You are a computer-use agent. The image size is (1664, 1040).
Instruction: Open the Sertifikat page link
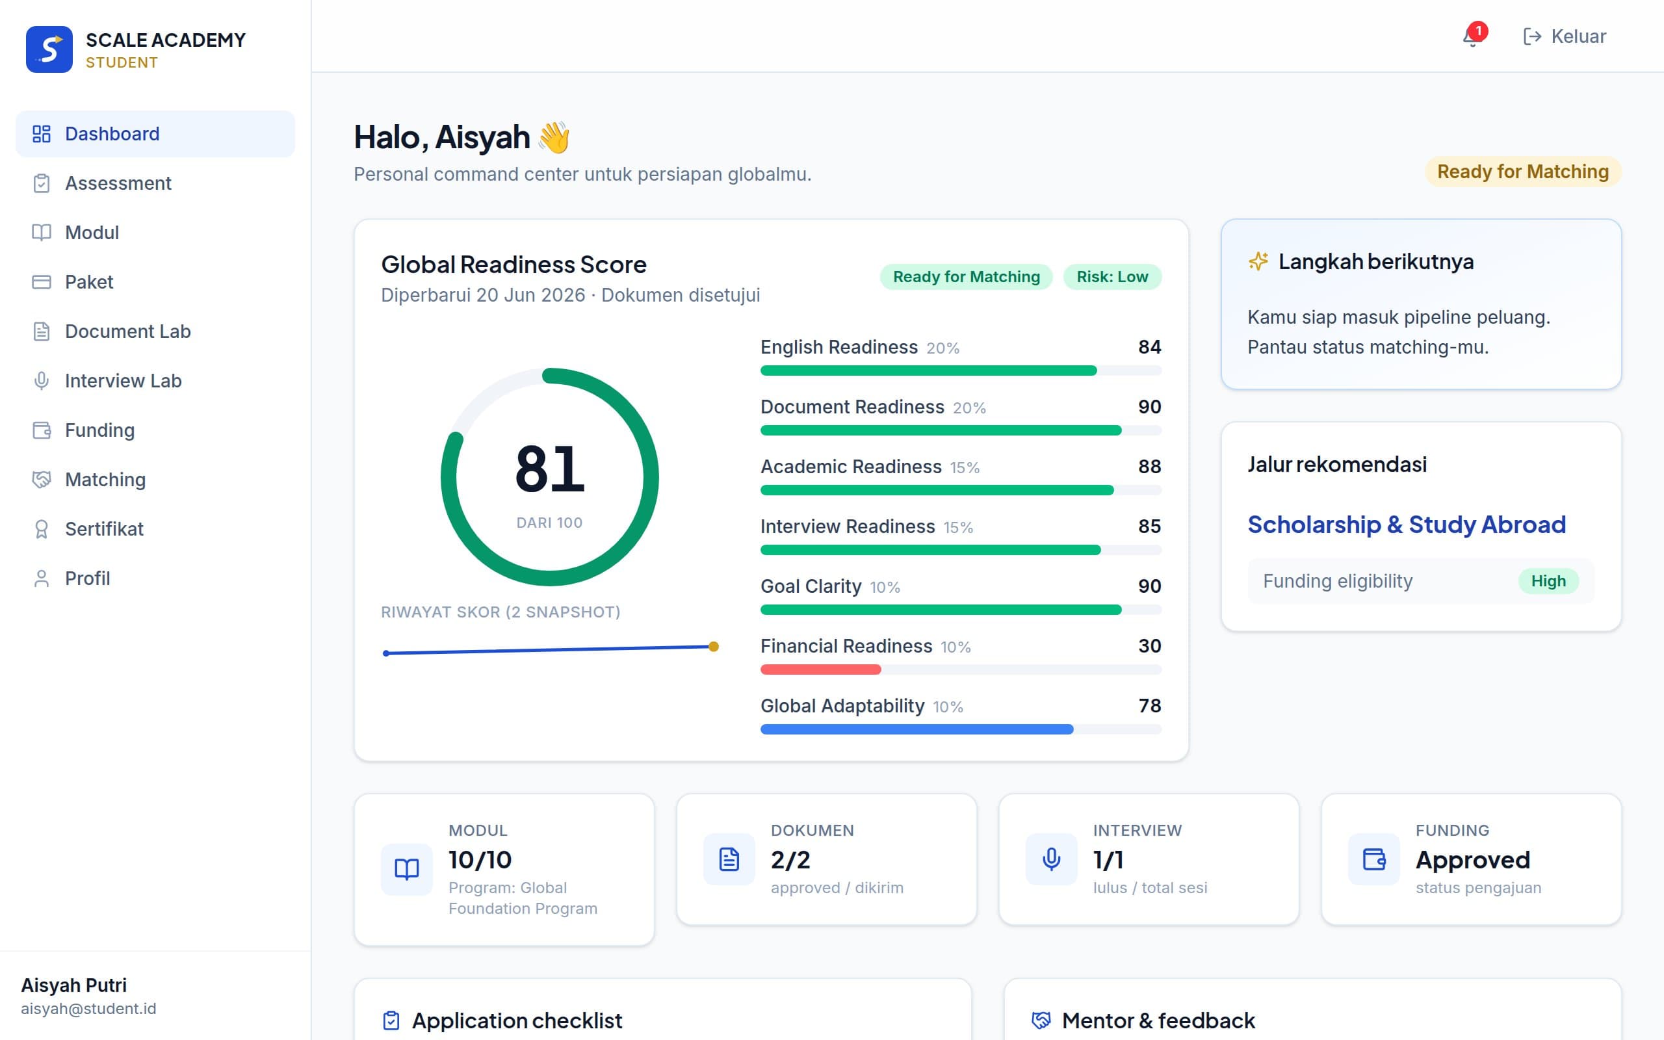point(155,529)
